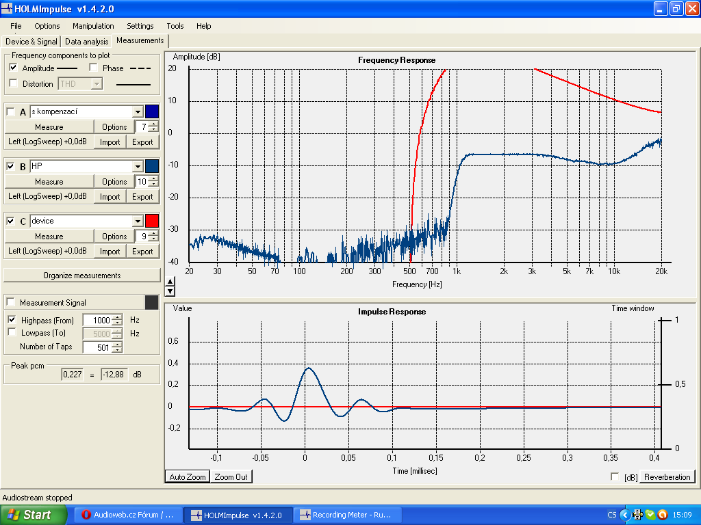Open the 's kompenzací' name dropdown

(138, 111)
